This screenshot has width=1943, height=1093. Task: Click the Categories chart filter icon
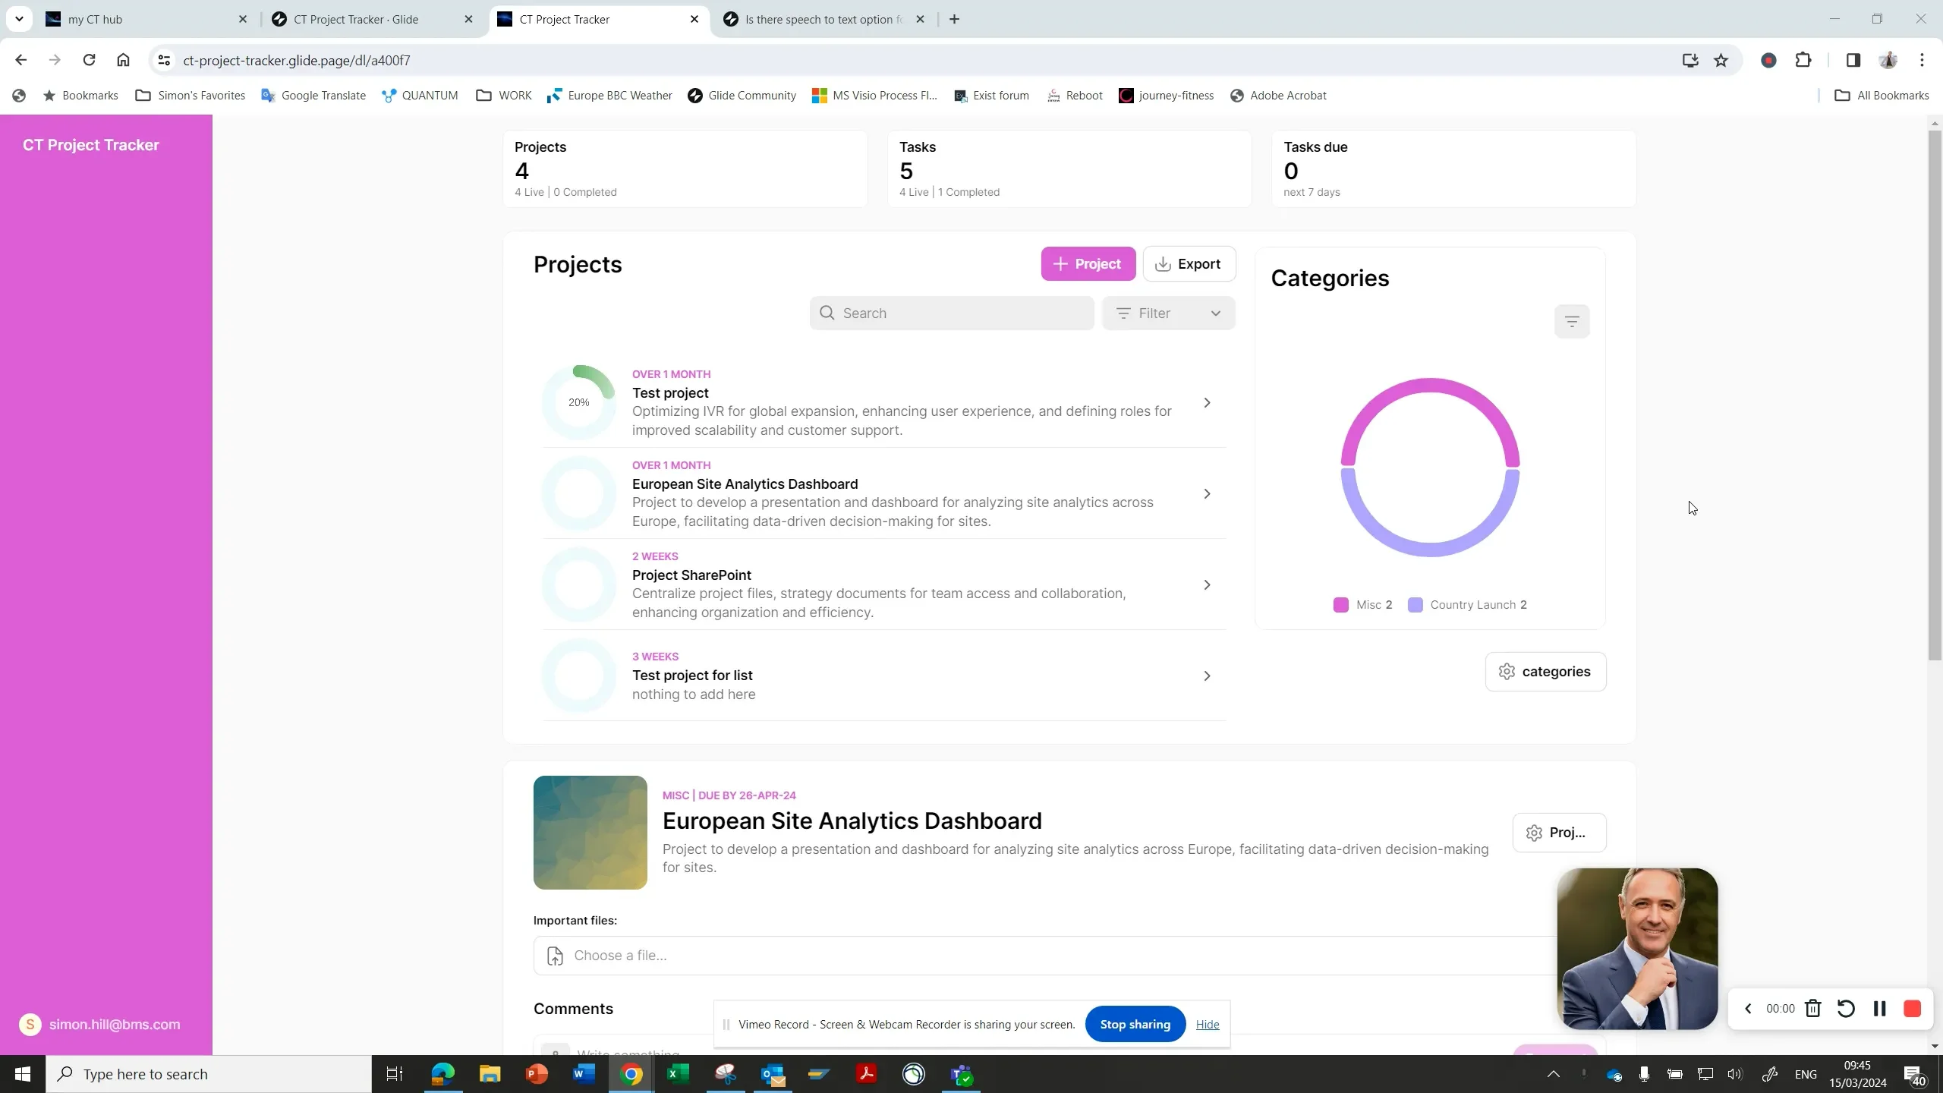point(1571,321)
